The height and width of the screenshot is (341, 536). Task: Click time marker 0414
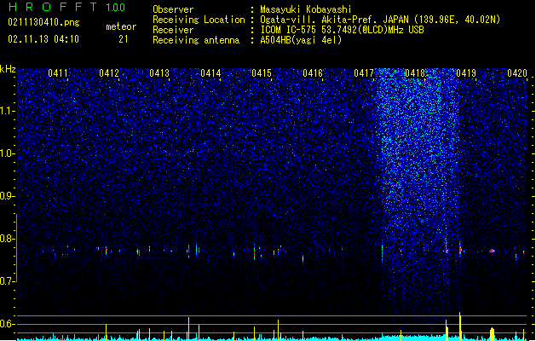pos(211,73)
